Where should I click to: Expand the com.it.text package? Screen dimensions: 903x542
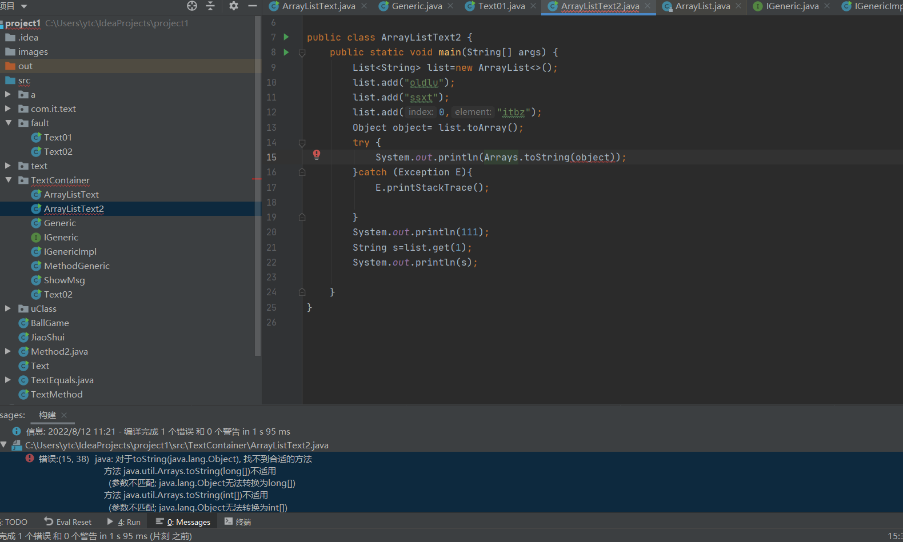[8, 109]
